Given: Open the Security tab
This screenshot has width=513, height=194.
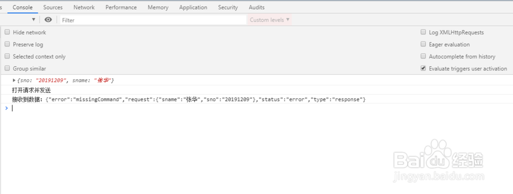Looking at the screenshot, I should click(x=228, y=7).
